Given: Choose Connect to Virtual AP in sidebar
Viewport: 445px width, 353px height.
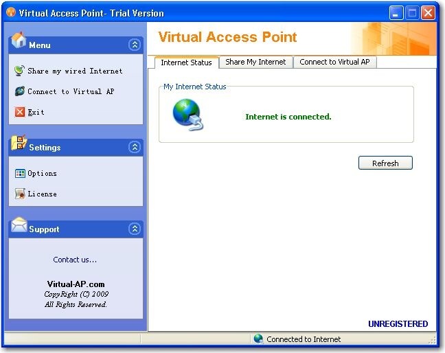Looking at the screenshot, I should 71,91.
